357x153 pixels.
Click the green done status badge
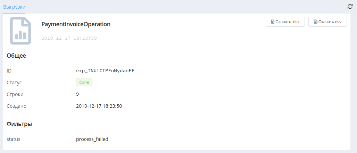(x=84, y=83)
